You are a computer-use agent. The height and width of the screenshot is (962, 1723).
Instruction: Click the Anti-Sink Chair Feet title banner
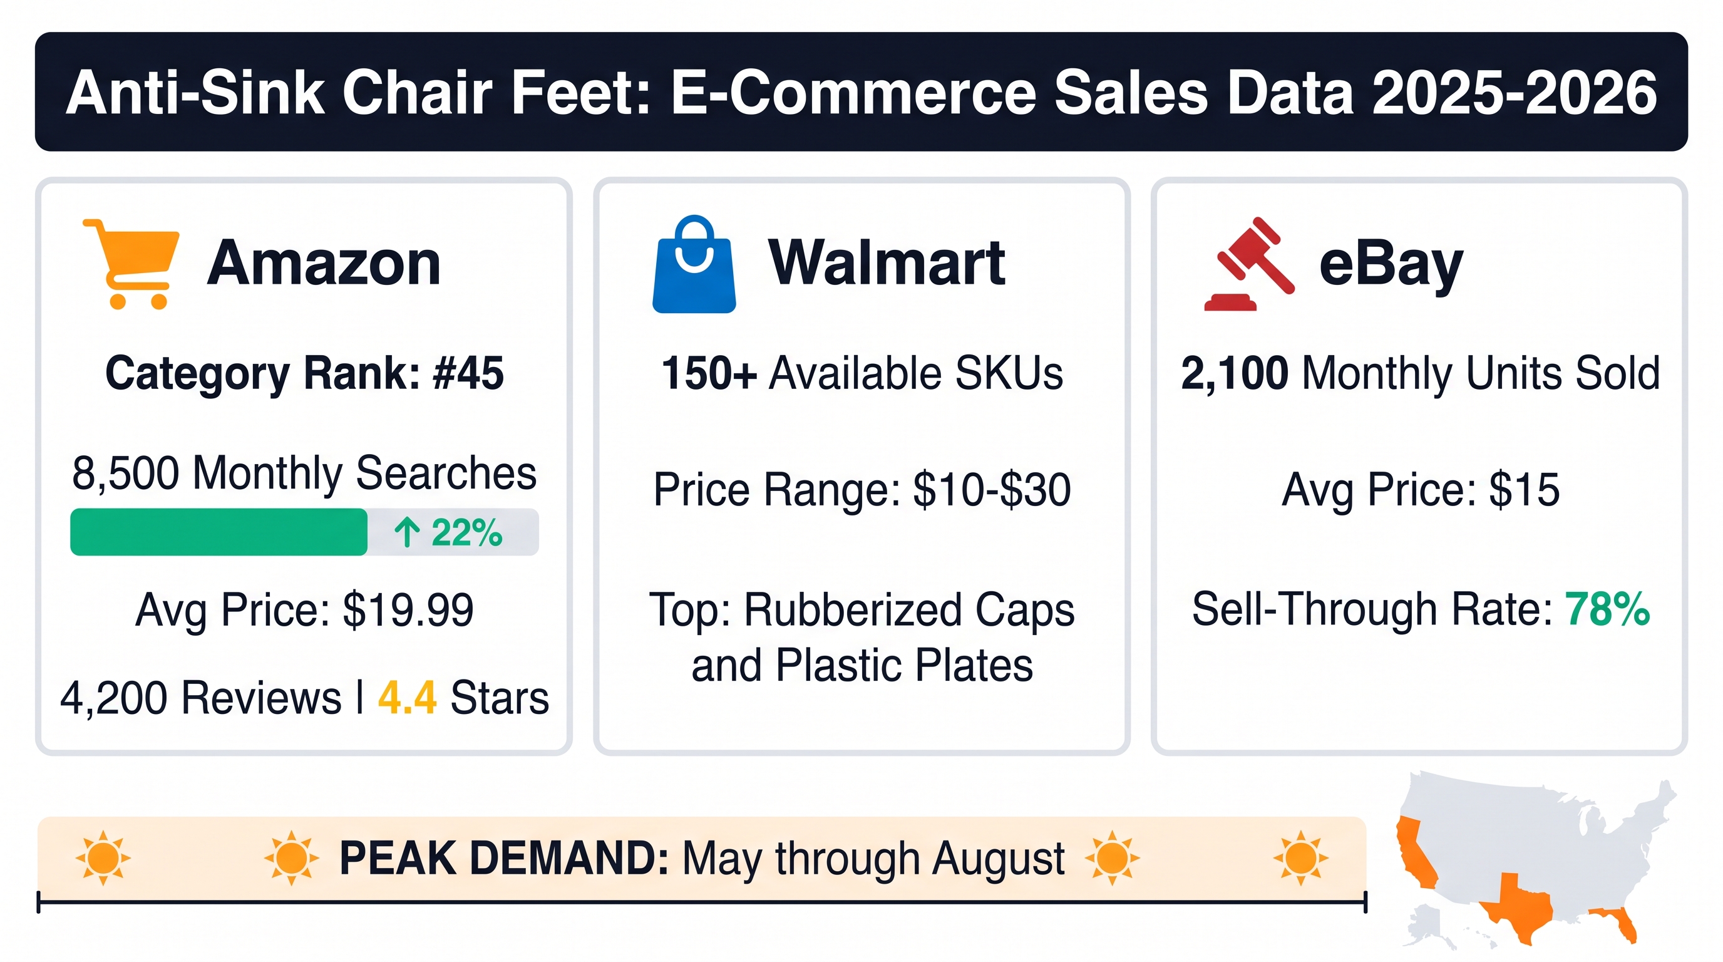pos(861,91)
